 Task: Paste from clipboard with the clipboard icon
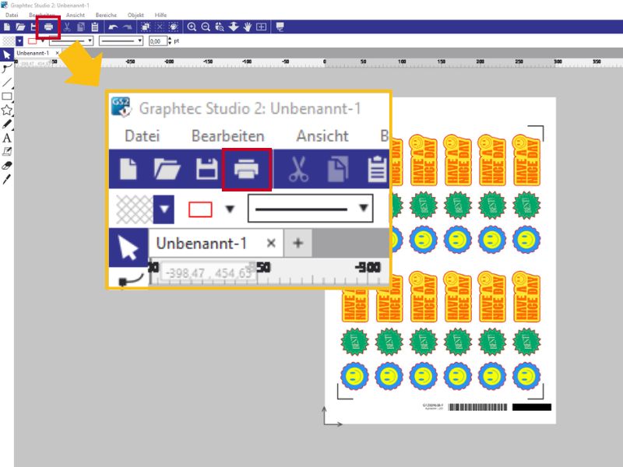tap(94, 27)
